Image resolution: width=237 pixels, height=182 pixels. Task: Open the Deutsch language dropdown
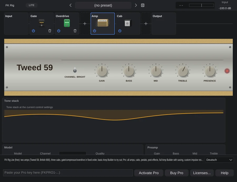(x=219, y=160)
